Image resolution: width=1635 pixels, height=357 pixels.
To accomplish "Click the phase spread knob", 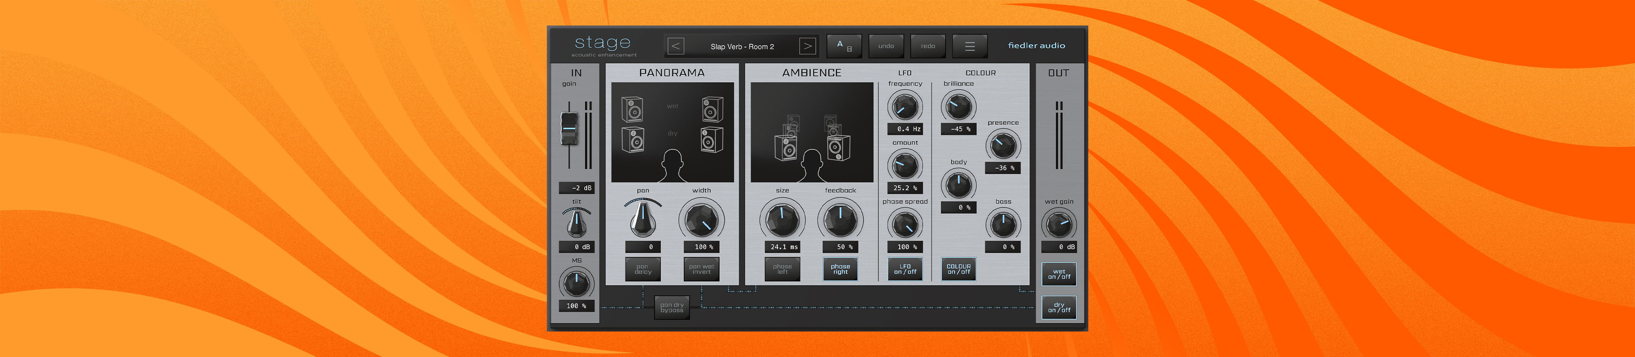I will [905, 224].
